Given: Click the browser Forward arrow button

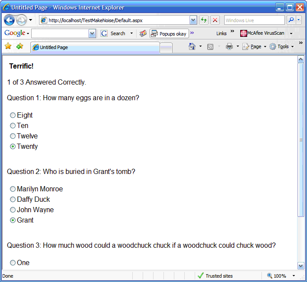Looking at the screenshot, I should click(21, 20).
